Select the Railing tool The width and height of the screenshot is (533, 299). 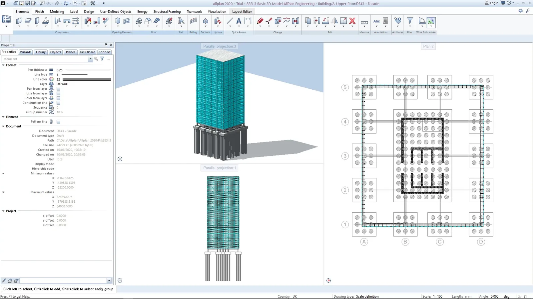(193, 21)
